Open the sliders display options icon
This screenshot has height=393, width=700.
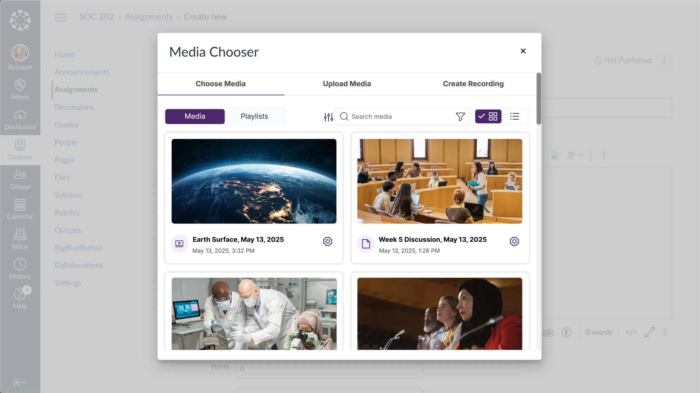pyautogui.click(x=328, y=117)
